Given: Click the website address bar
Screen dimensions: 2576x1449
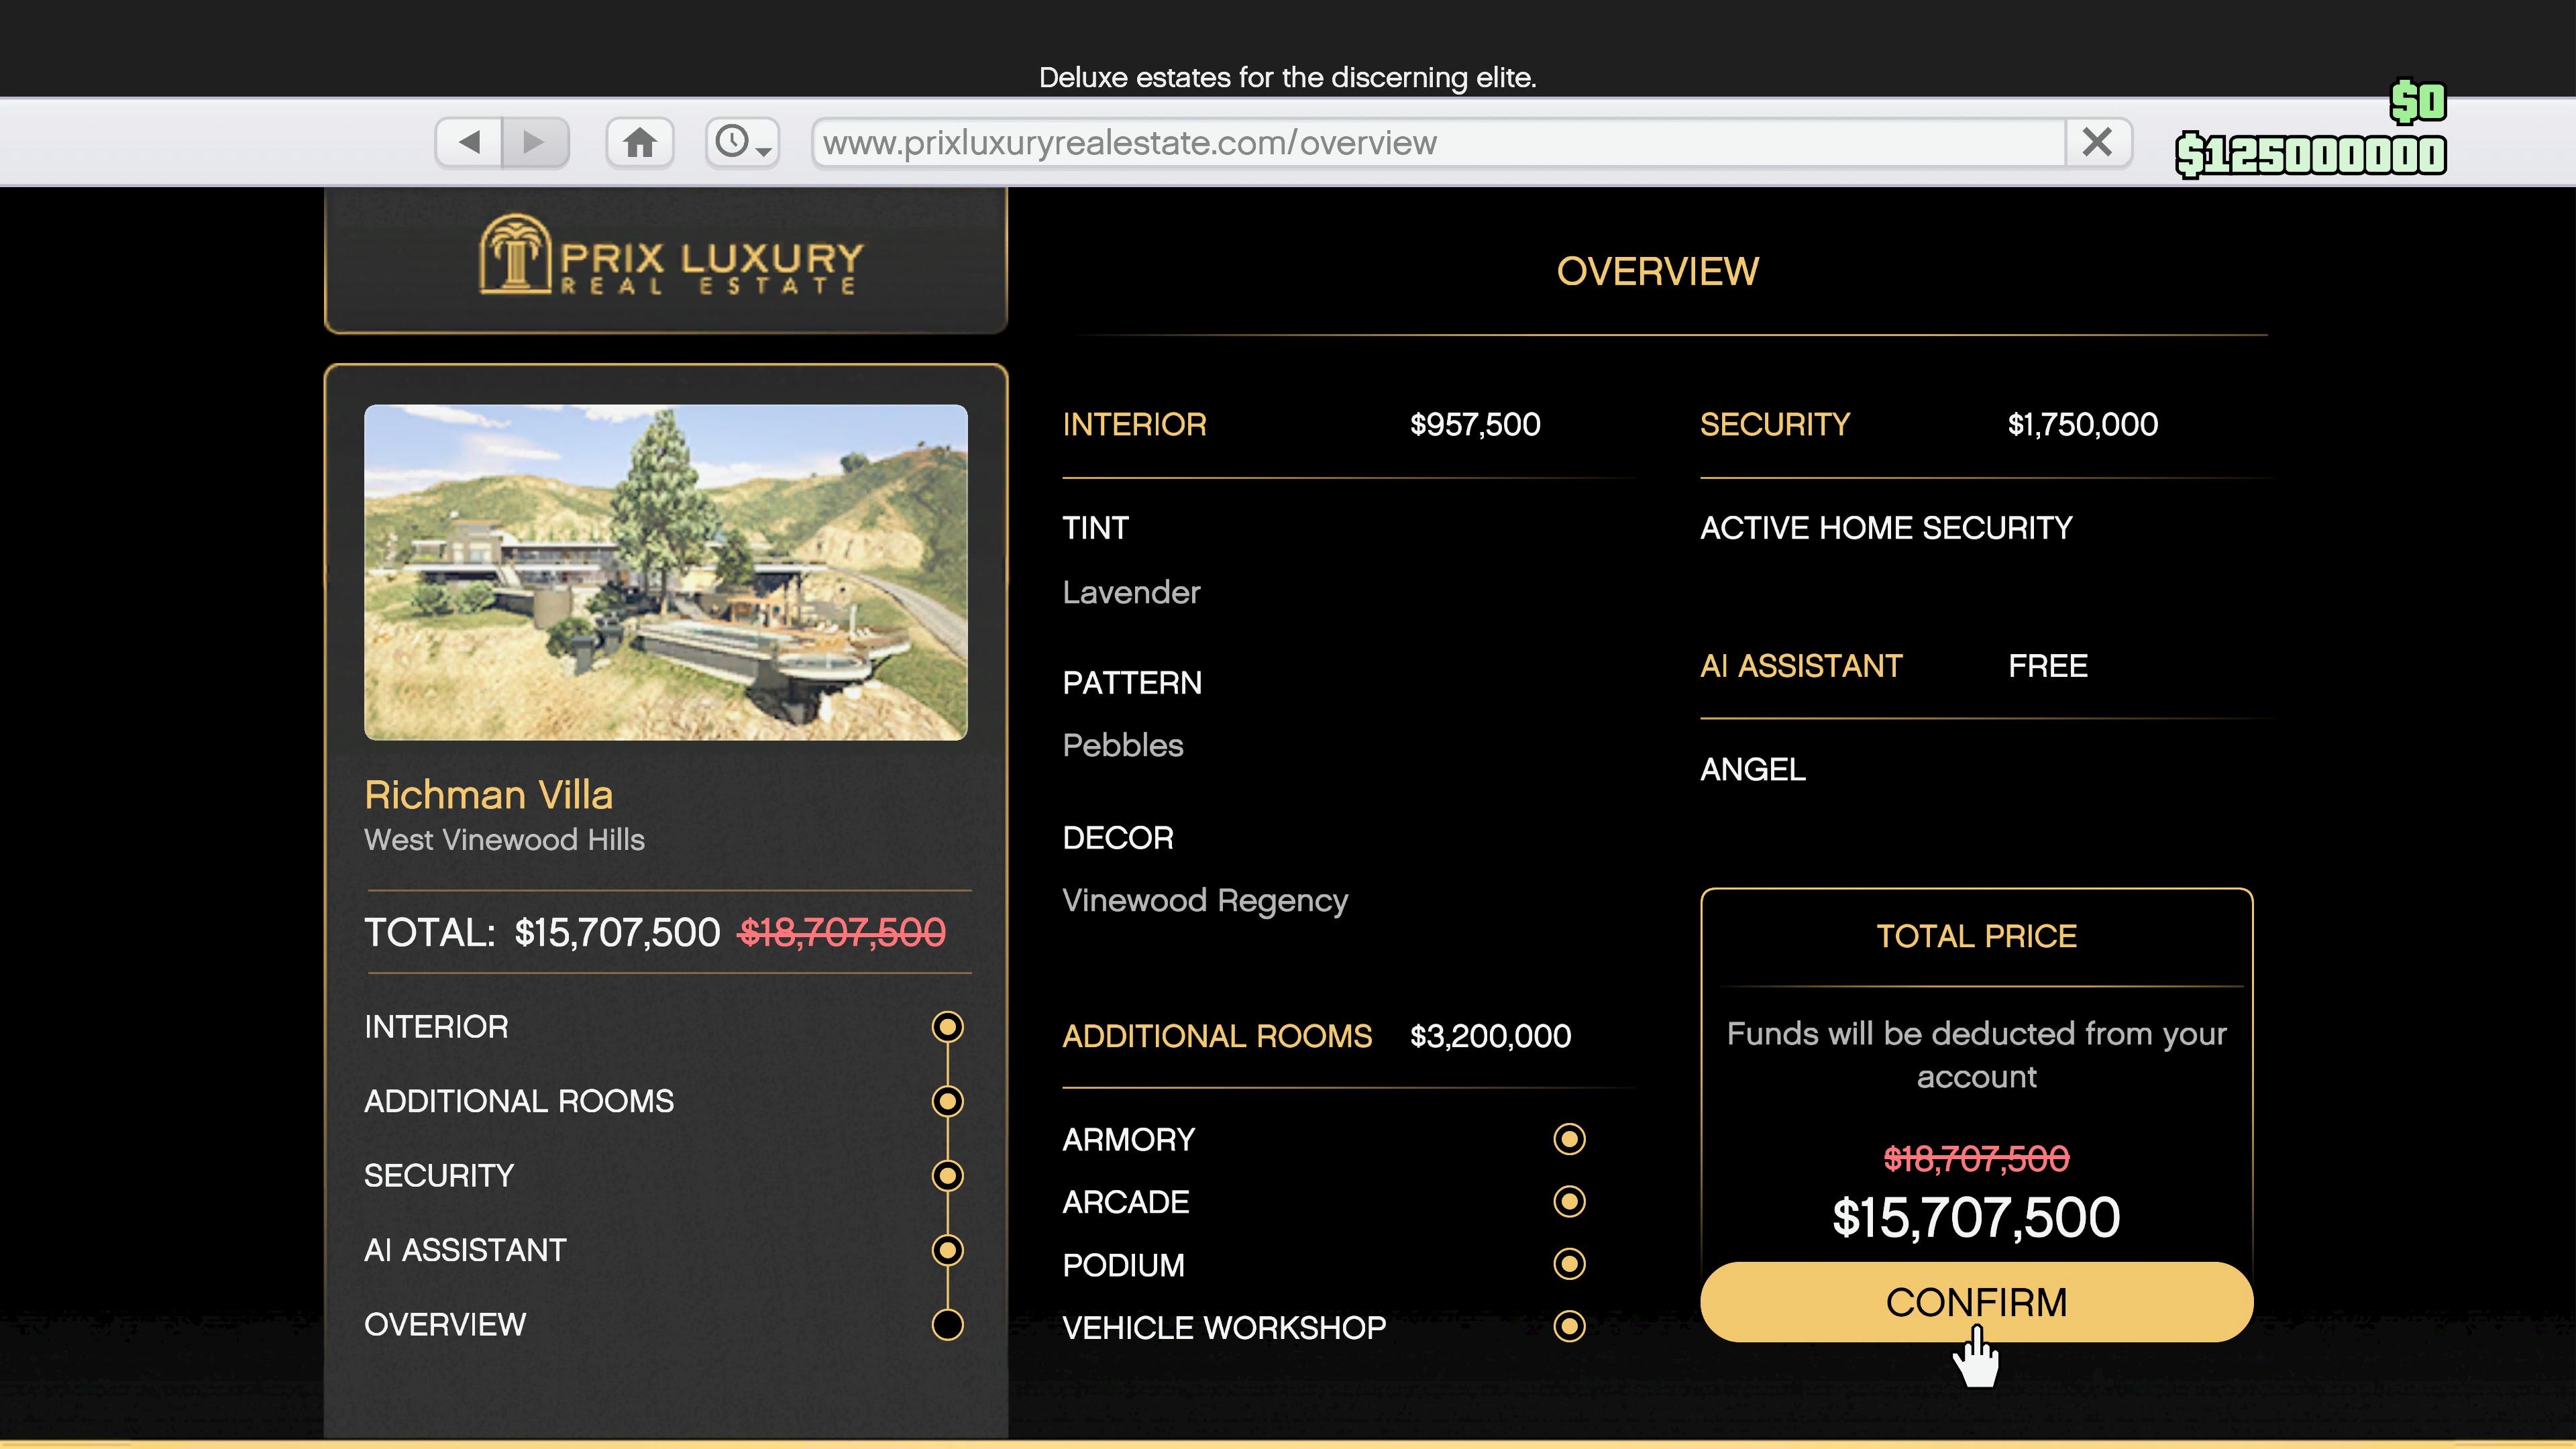Looking at the screenshot, I should click(1438, 143).
